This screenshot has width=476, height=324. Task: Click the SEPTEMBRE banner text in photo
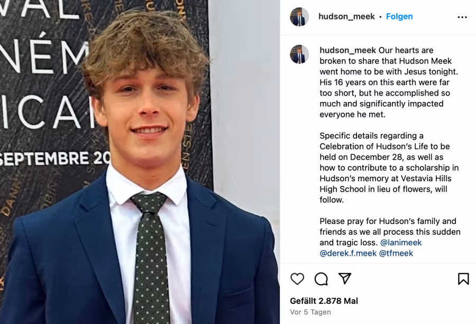(54, 159)
